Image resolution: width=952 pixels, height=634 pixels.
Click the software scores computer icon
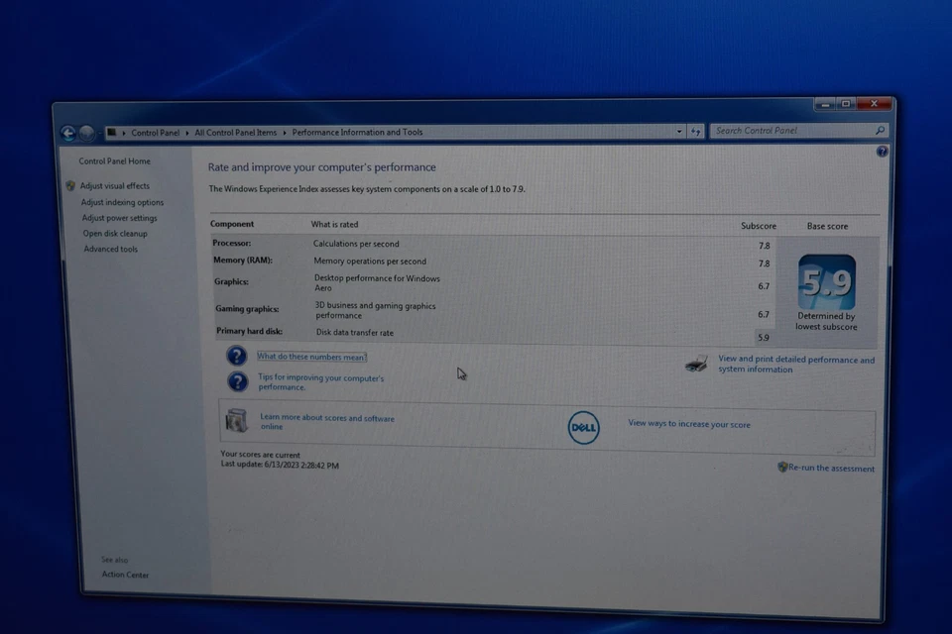coord(235,420)
